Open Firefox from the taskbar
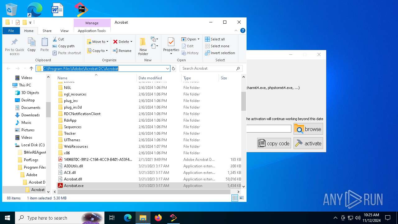 click(x=158, y=218)
